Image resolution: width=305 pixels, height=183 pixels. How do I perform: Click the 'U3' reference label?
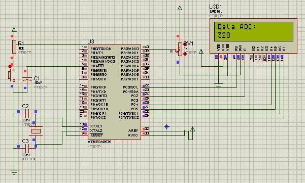(x=91, y=41)
